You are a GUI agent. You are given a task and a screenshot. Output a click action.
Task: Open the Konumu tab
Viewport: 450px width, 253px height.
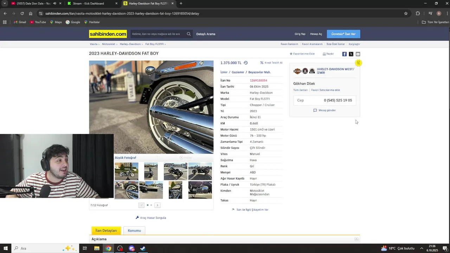point(134,231)
